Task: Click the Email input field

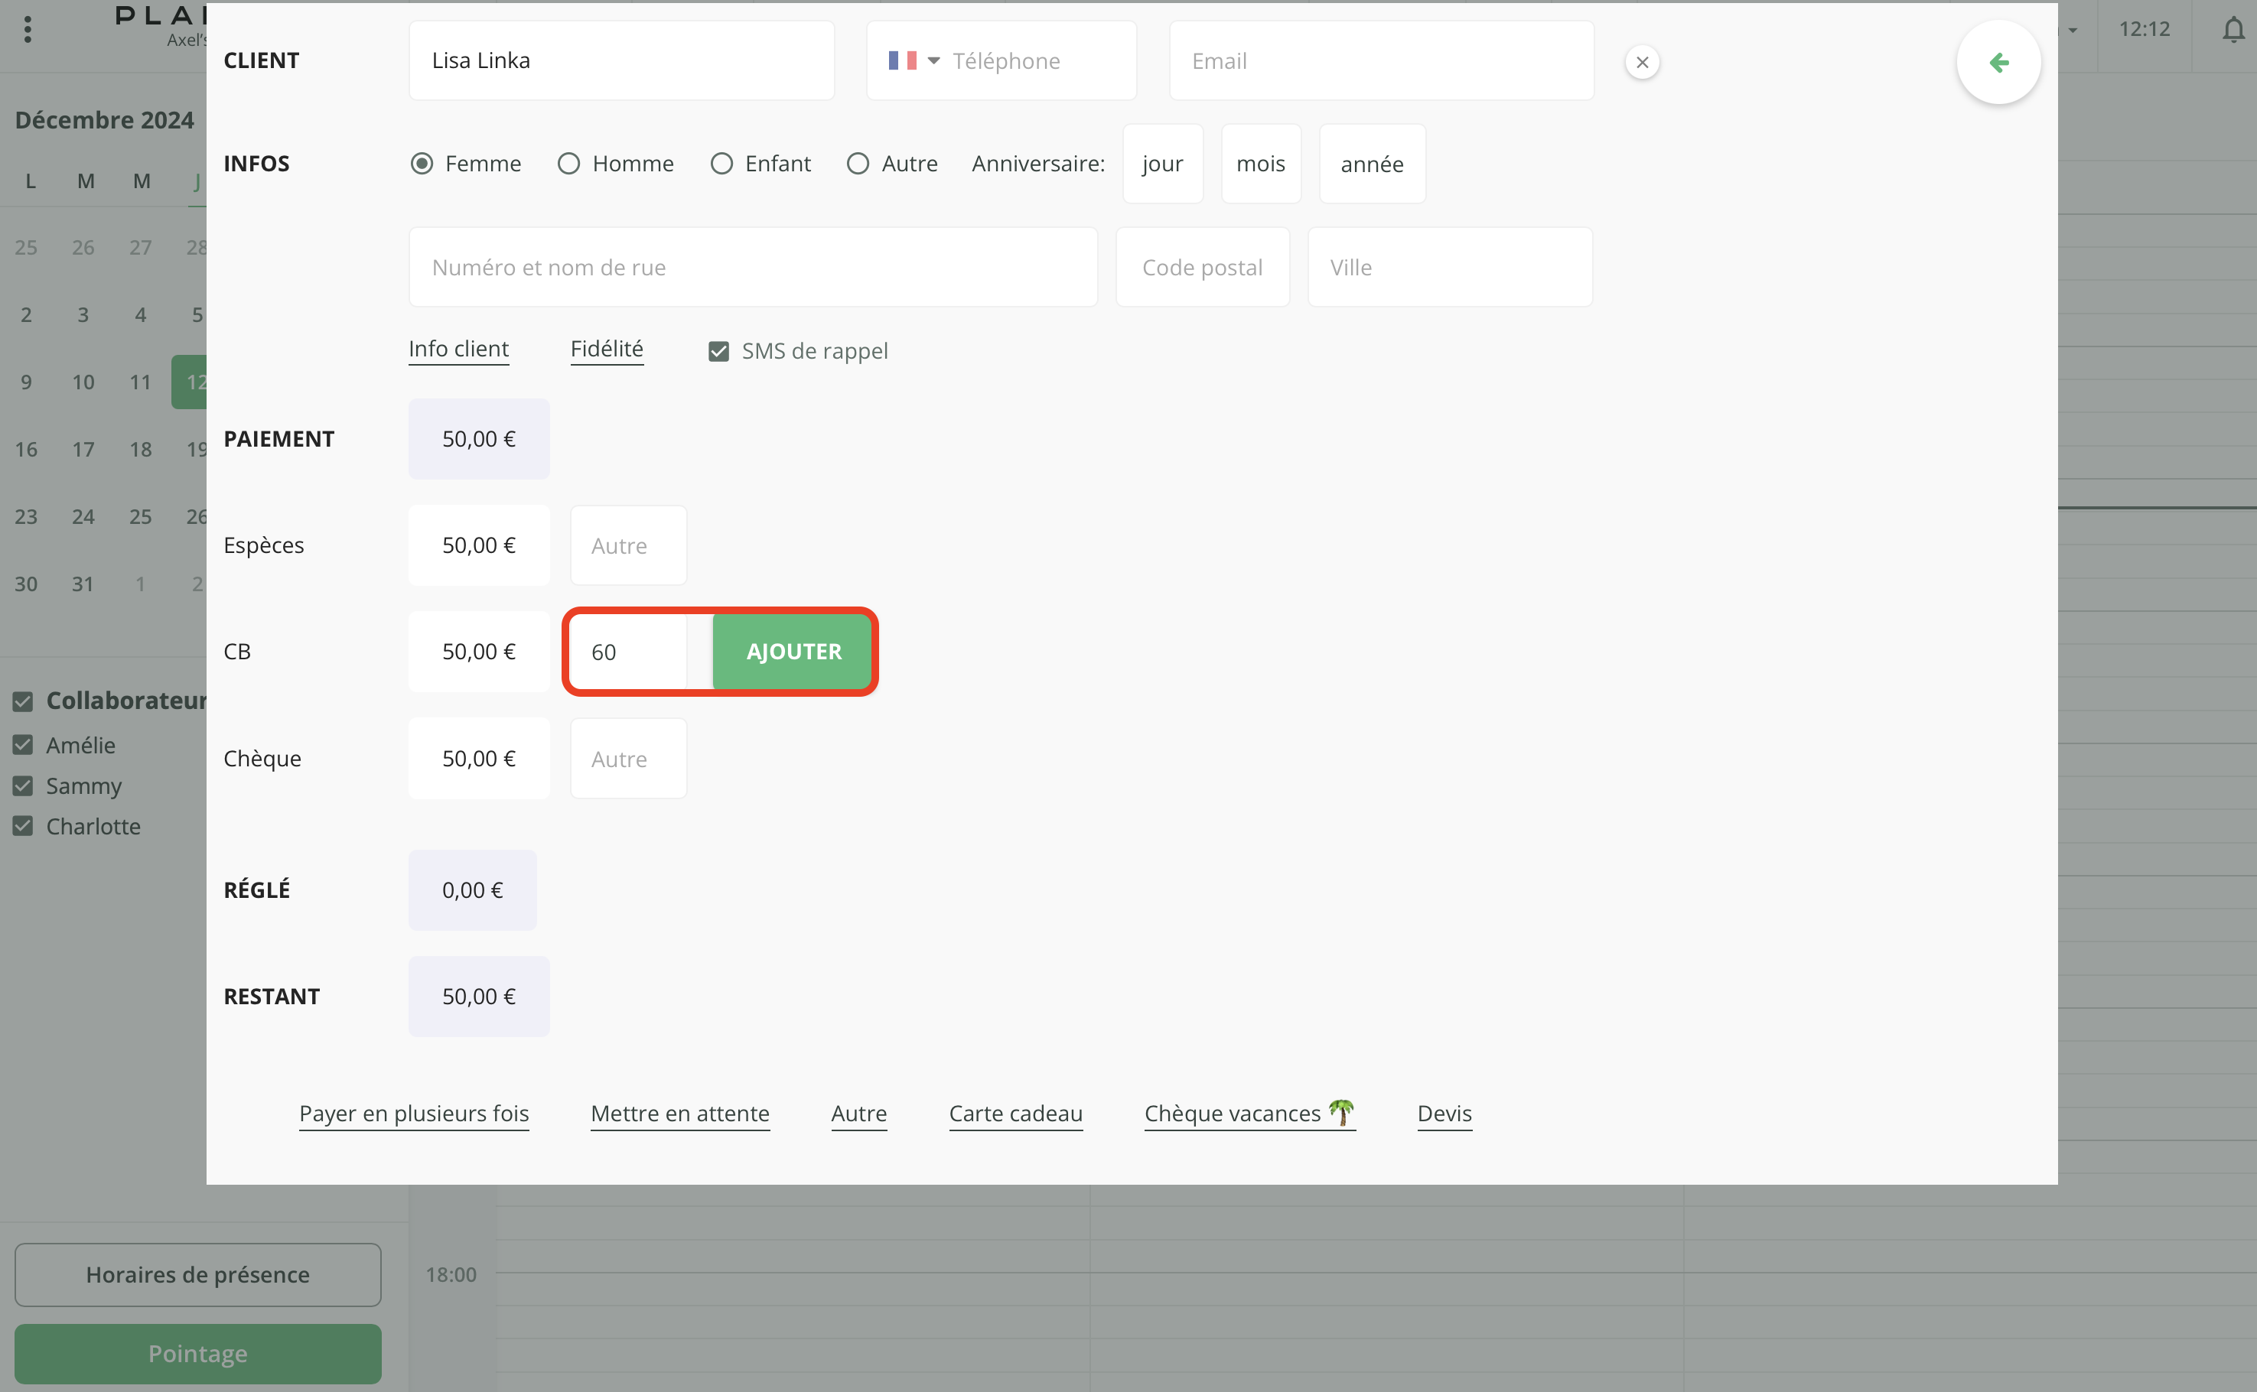Action: point(1380,60)
